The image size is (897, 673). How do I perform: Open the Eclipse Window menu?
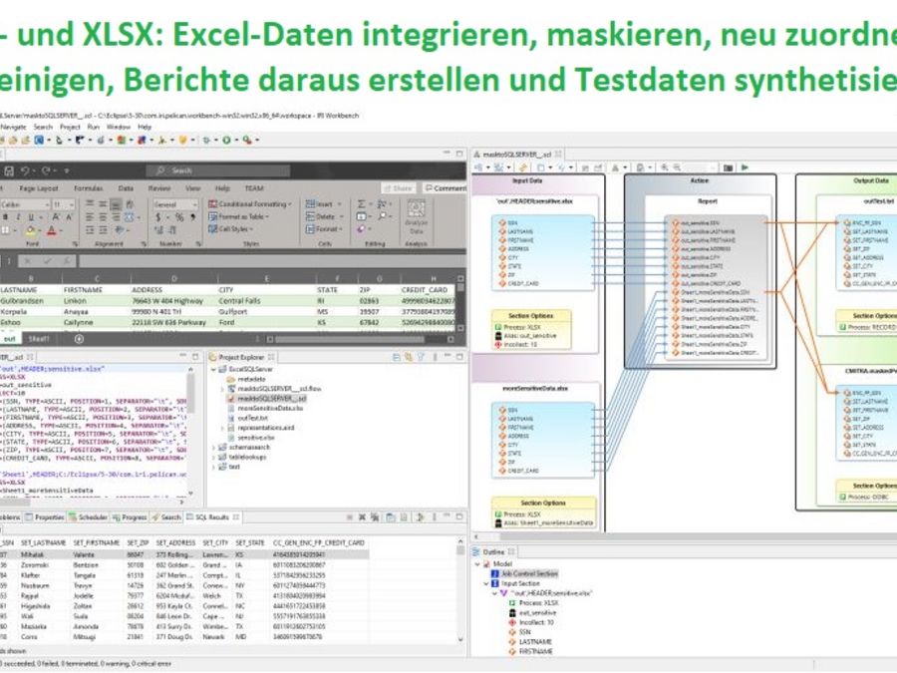tap(119, 127)
